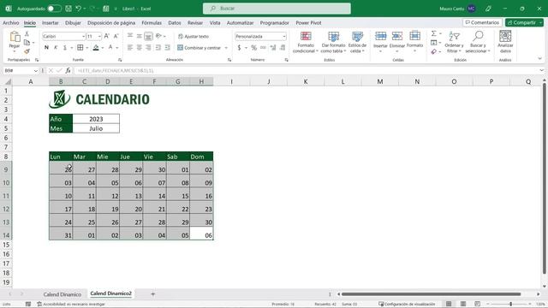This screenshot has height=308, width=548.
Task: Click the zoom slider
Action: (x=510, y=305)
